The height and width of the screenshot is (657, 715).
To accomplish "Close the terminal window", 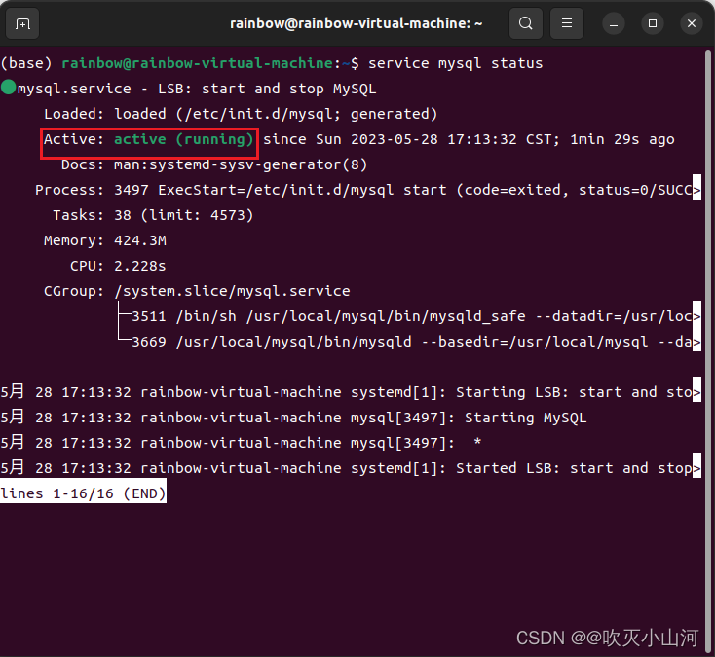I will point(692,23).
